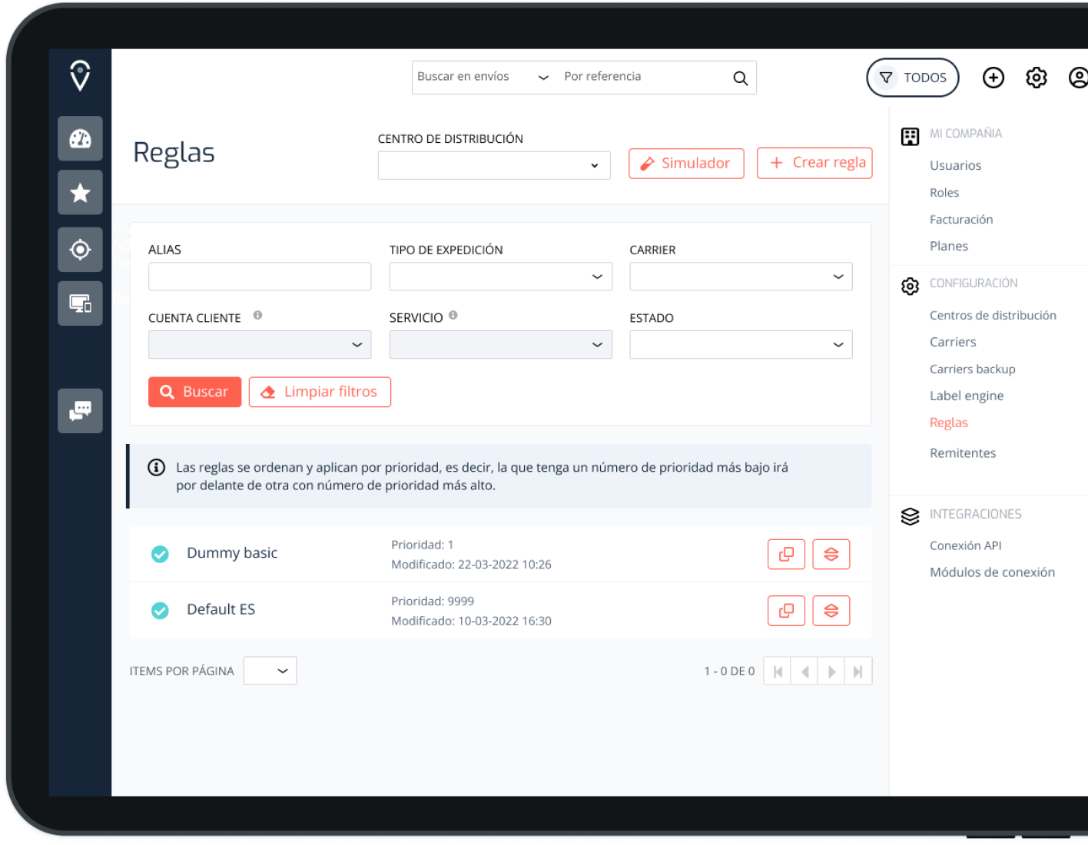
Task: Click the Alias input field
Action: (260, 277)
